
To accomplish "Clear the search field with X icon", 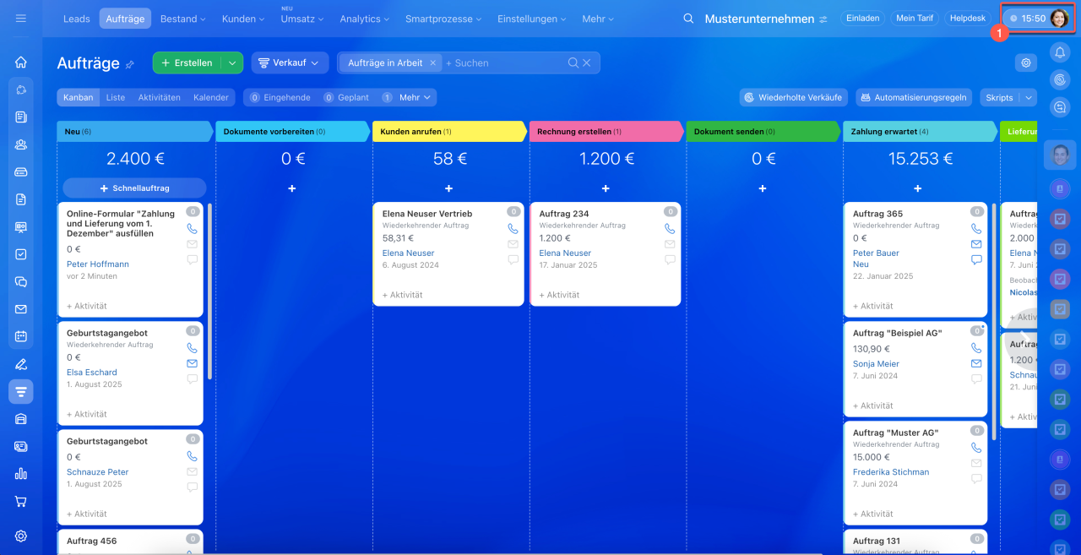I will point(587,63).
